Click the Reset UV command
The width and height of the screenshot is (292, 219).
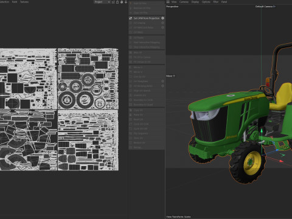coord(147,119)
